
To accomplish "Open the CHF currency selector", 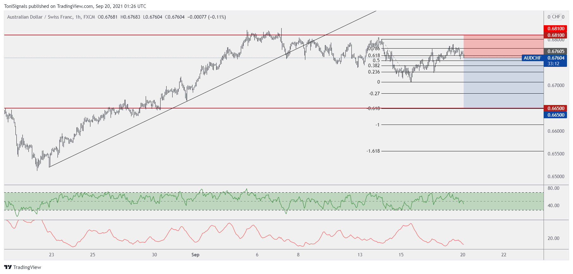I will pyautogui.click(x=556, y=17).
